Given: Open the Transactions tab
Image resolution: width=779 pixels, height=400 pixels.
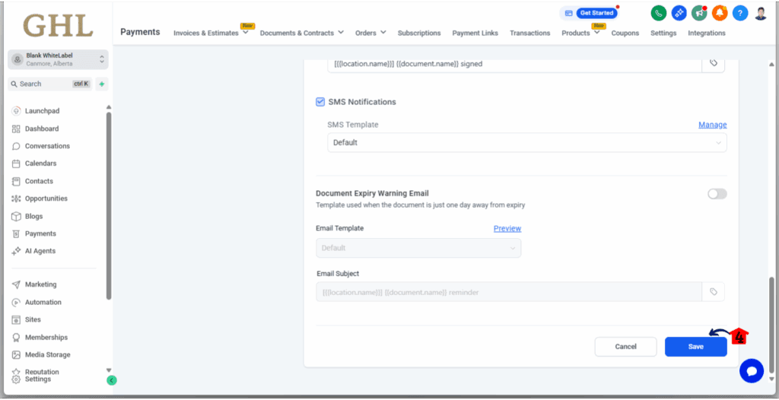Looking at the screenshot, I should pyautogui.click(x=529, y=33).
